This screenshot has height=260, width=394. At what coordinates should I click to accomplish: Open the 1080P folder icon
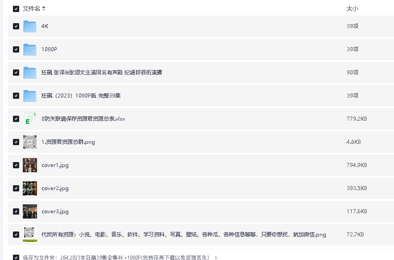tap(29, 49)
